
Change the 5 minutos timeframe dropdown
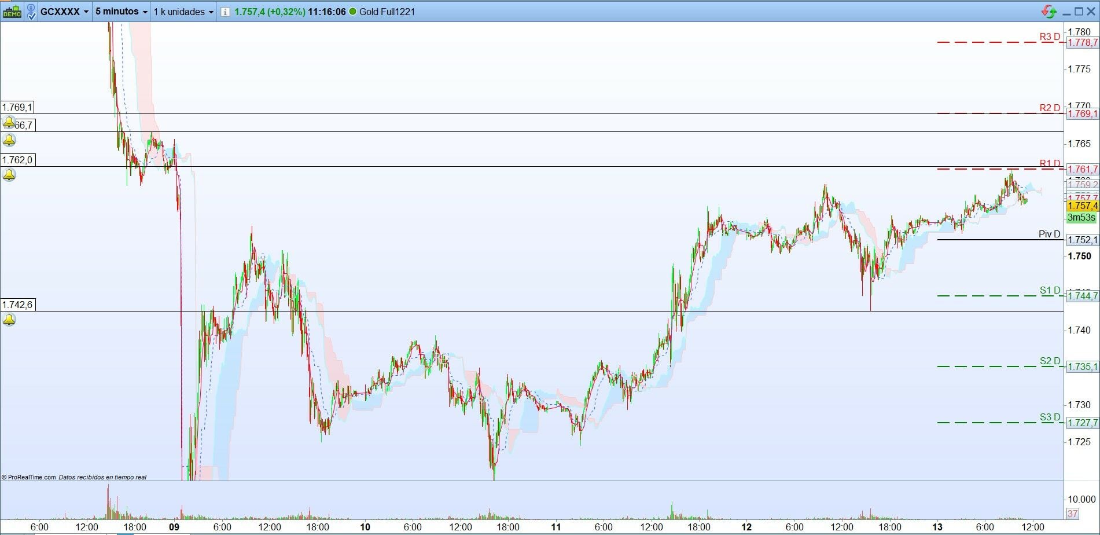[x=122, y=12]
